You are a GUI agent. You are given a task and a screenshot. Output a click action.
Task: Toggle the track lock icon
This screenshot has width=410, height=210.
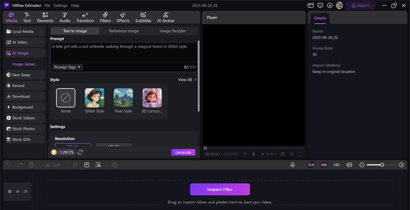pos(10,192)
